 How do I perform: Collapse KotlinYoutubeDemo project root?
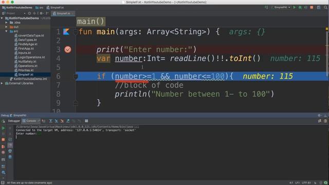[2, 18]
